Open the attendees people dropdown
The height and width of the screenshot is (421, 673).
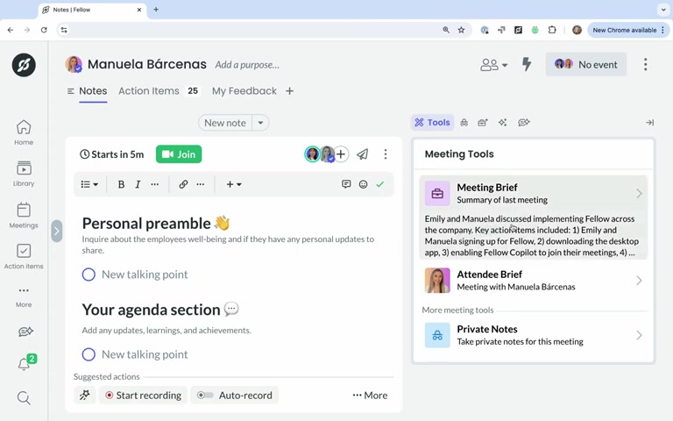coord(493,65)
